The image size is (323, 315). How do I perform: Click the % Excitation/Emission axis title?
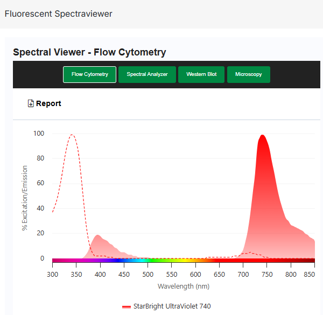(x=25, y=198)
